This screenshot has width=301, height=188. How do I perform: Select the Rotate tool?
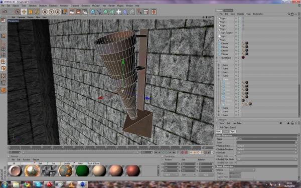[37, 12]
